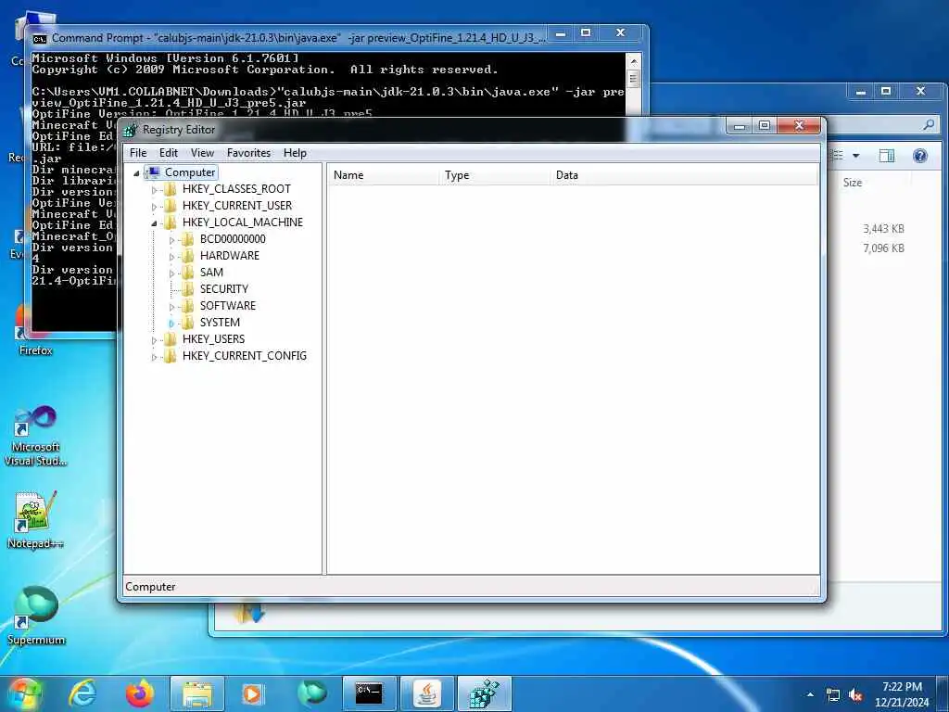This screenshot has width=949, height=712.
Task: Open the Firefox desktop shortcut
Action: [x=35, y=330]
